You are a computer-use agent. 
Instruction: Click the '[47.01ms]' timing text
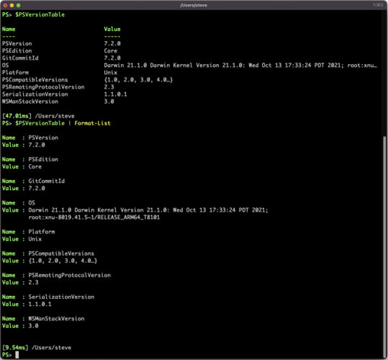point(17,116)
